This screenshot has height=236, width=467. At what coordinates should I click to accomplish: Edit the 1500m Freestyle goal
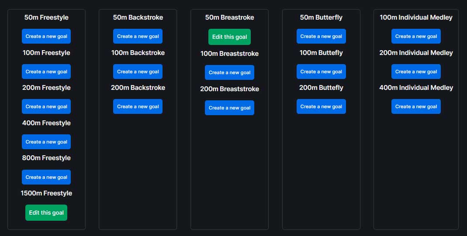point(46,212)
